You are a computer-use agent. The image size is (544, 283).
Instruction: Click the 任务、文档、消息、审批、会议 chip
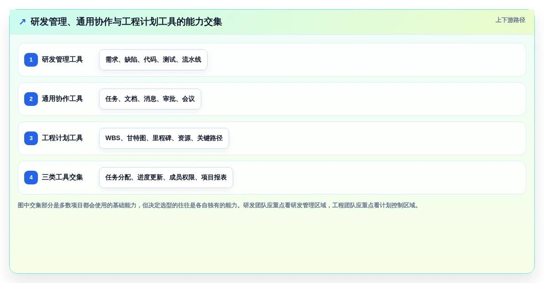(150, 99)
